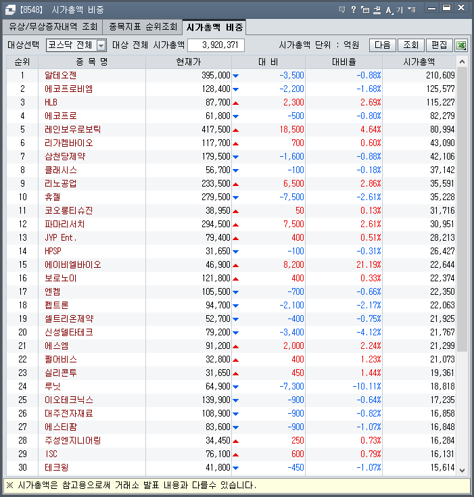Click the total market cap field 3,920,371

tap(216, 45)
